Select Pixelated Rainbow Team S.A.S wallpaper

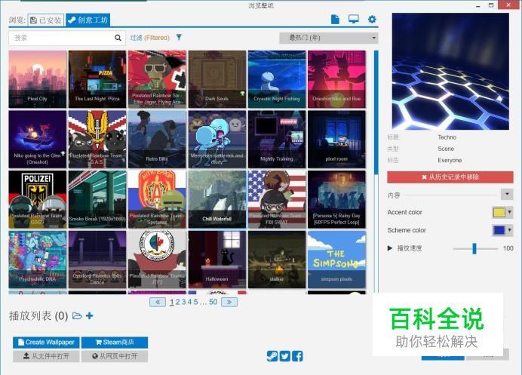click(97, 139)
